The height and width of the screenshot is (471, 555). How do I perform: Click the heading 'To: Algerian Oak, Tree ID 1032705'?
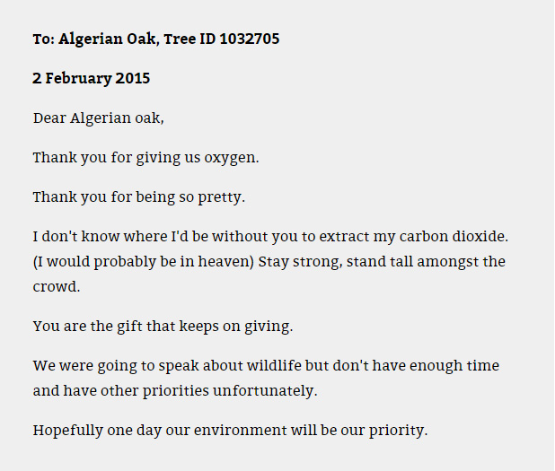[x=156, y=39]
